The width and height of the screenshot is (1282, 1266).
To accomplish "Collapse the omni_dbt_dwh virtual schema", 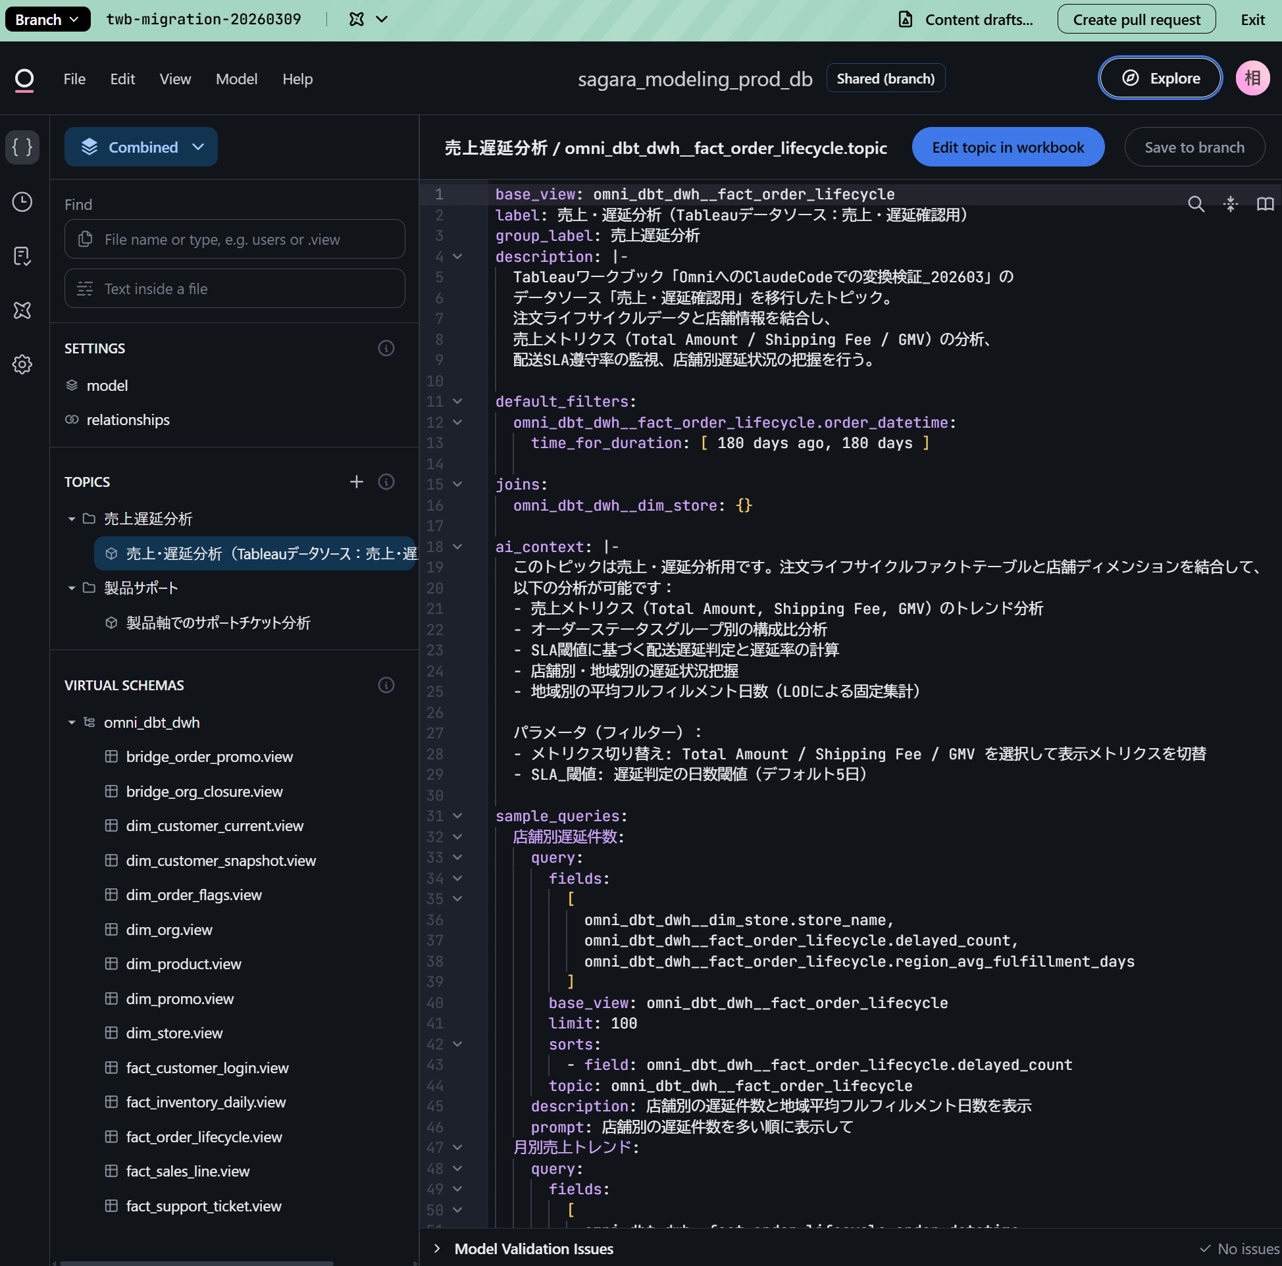I will [72, 722].
